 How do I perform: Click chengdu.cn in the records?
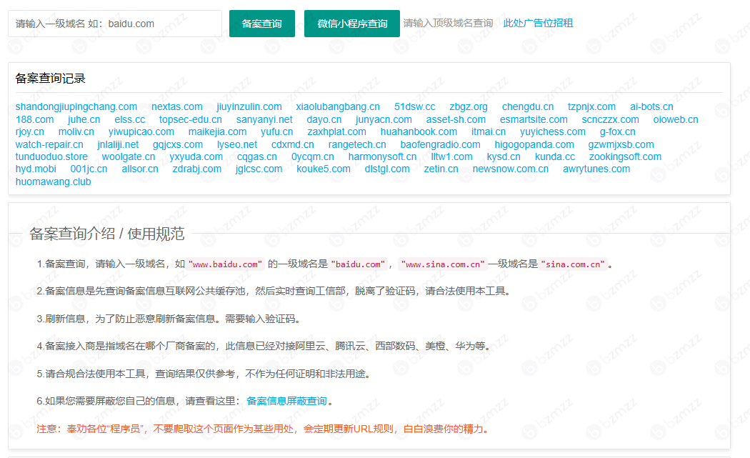click(x=528, y=106)
